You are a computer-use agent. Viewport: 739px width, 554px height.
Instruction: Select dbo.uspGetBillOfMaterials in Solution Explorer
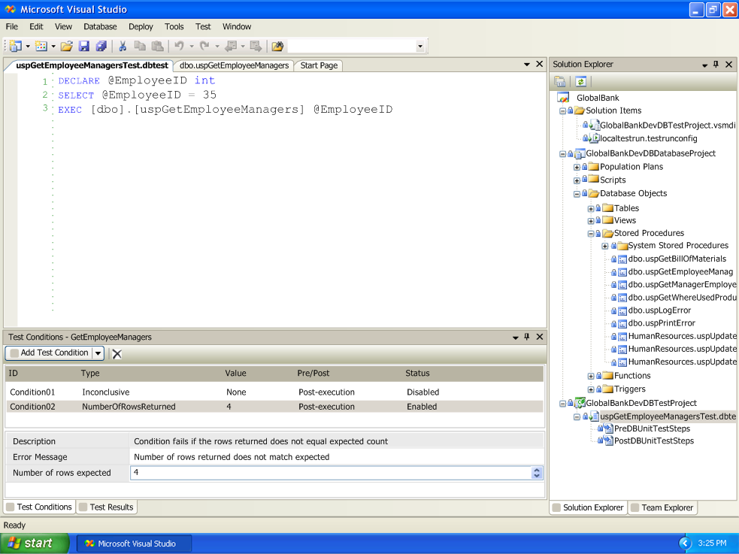pyautogui.click(x=677, y=259)
